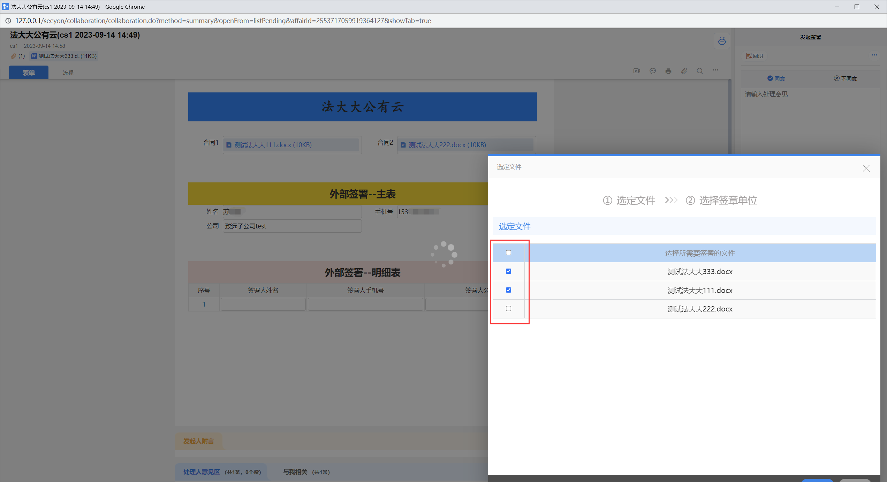Uncheck 测试法大大333.docx checkbox
The image size is (887, 482).
click(508, 271)
